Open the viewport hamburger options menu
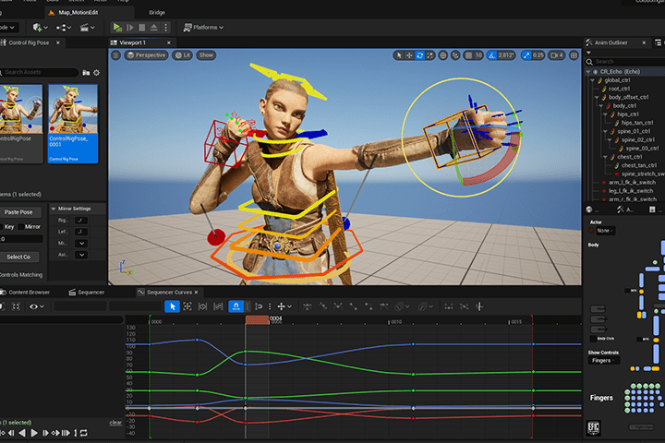 pos(115,55)
